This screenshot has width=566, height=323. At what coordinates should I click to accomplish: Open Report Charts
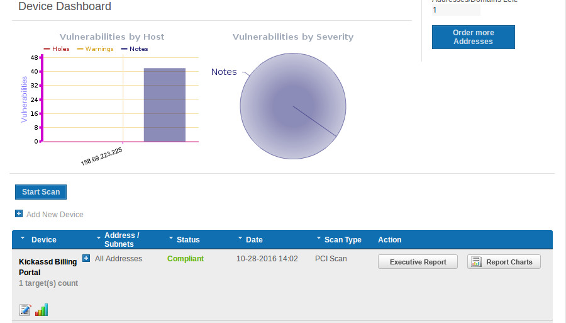[504, 261]
